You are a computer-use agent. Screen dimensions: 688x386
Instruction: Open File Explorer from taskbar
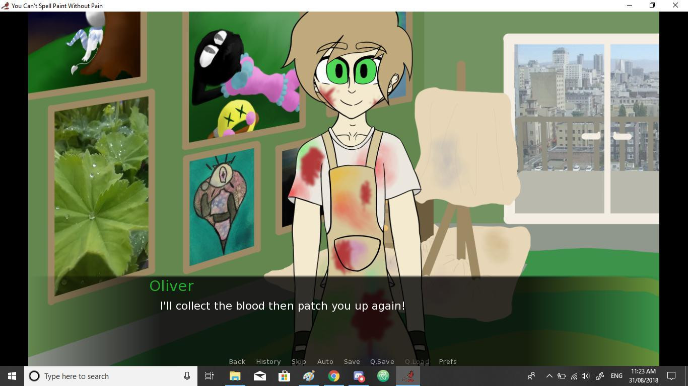coord(235,376)
